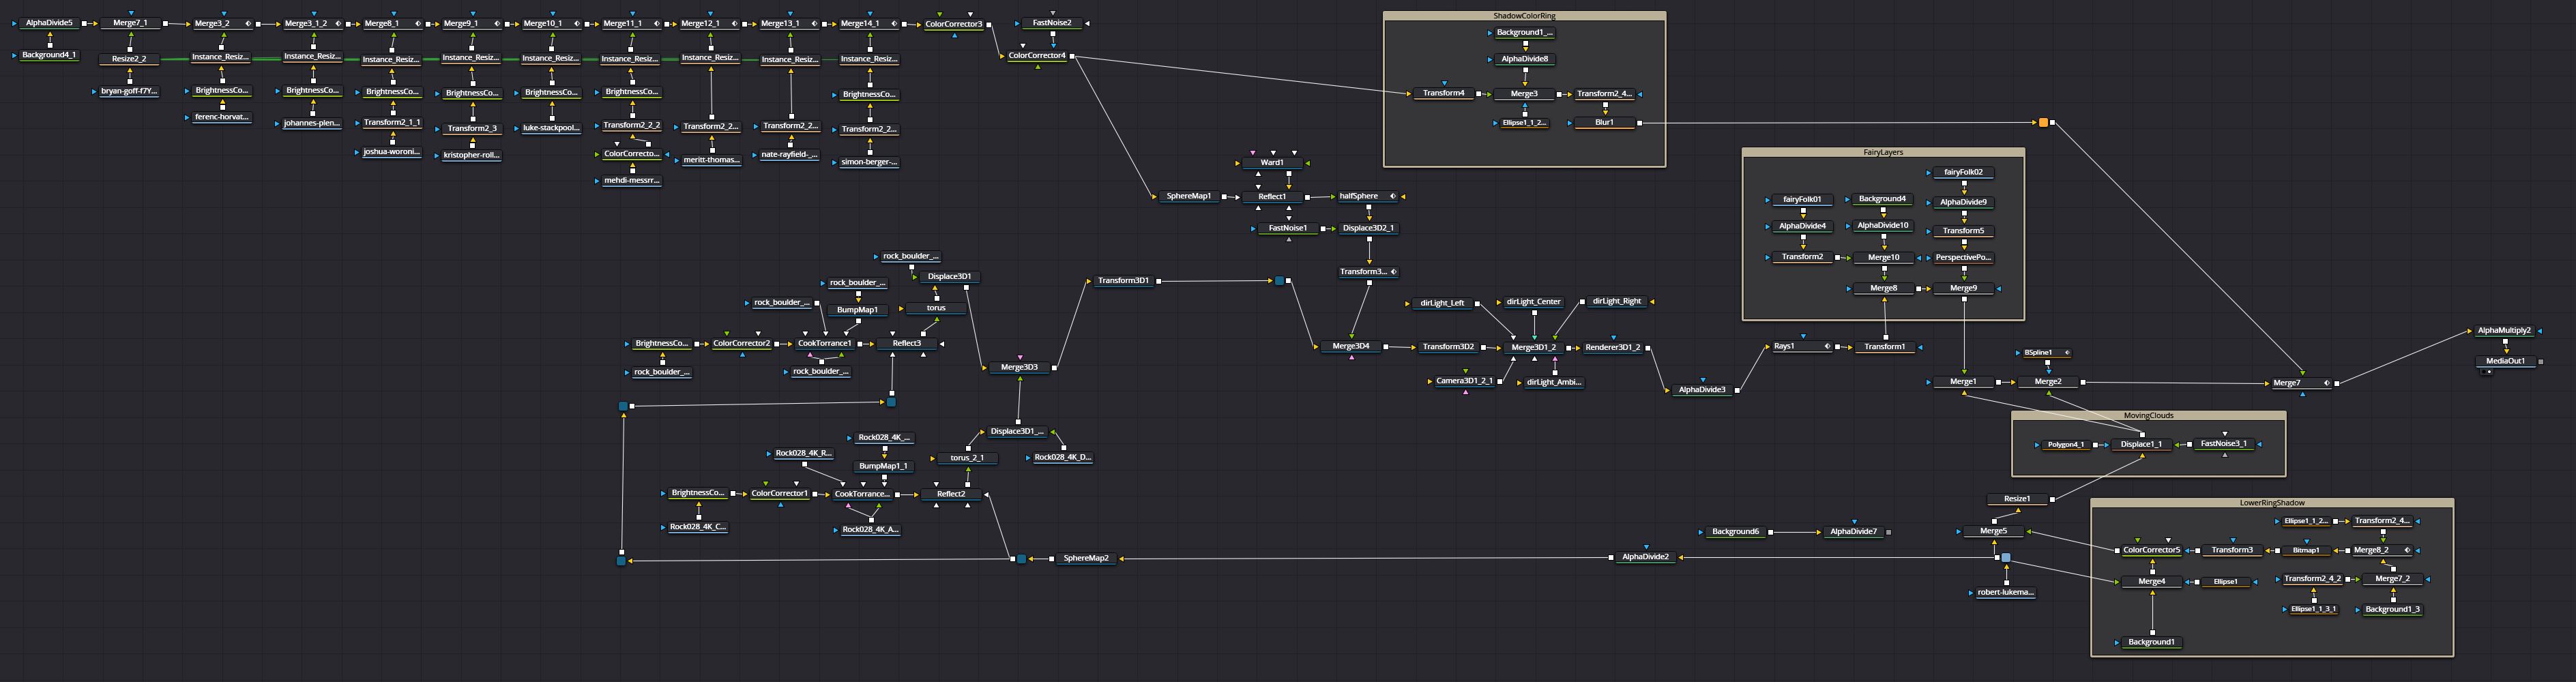Click the Reflect2 node
This screenshot has height=682, width=2576.
click(951, 494)
